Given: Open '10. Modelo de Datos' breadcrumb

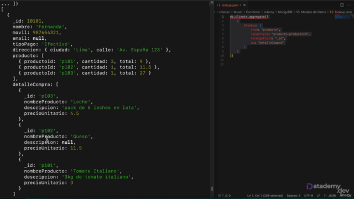Looking at the screenshot, I should [311, 12].
